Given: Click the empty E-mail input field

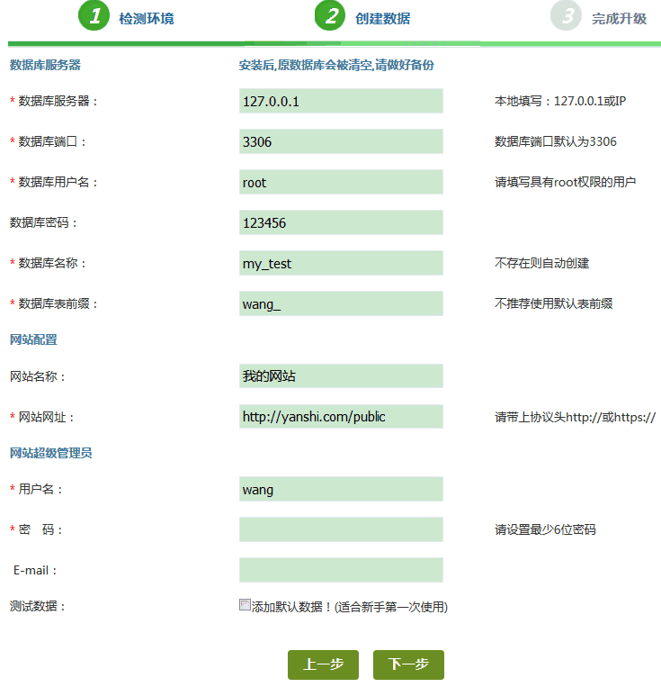Looking at the screenshot, I should click(x=341, y=570).
